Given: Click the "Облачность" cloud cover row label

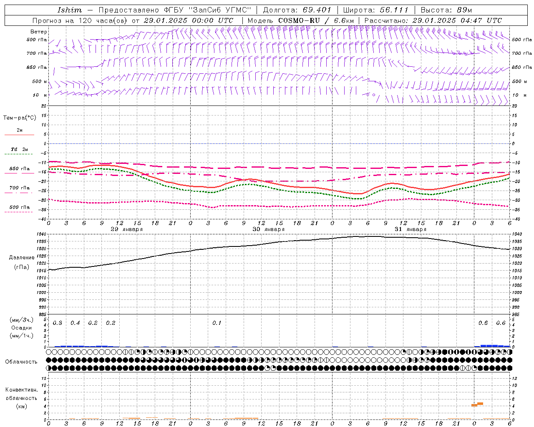Looking at the screenshot, I should 21,362.
